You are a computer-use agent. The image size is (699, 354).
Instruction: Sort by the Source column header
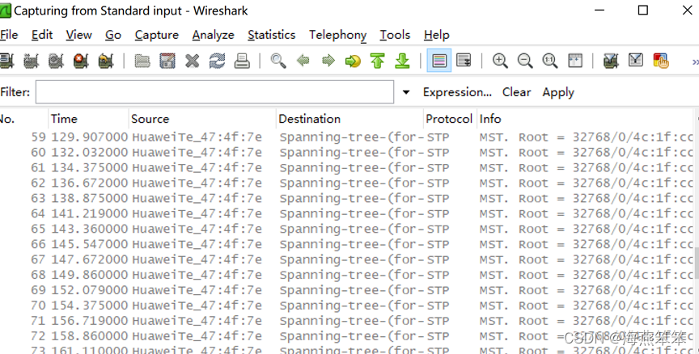coord(202,119)
